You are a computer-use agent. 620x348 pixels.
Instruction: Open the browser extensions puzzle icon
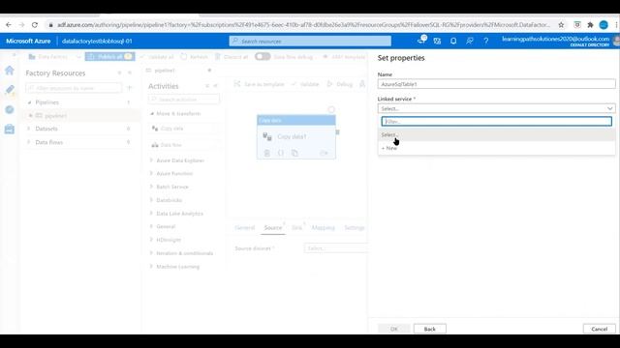pyautogui.click(x=590, y=24)
